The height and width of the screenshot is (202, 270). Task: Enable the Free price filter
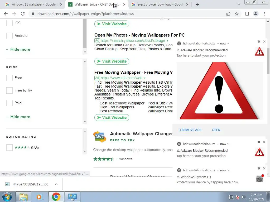(x=9, y=78)
